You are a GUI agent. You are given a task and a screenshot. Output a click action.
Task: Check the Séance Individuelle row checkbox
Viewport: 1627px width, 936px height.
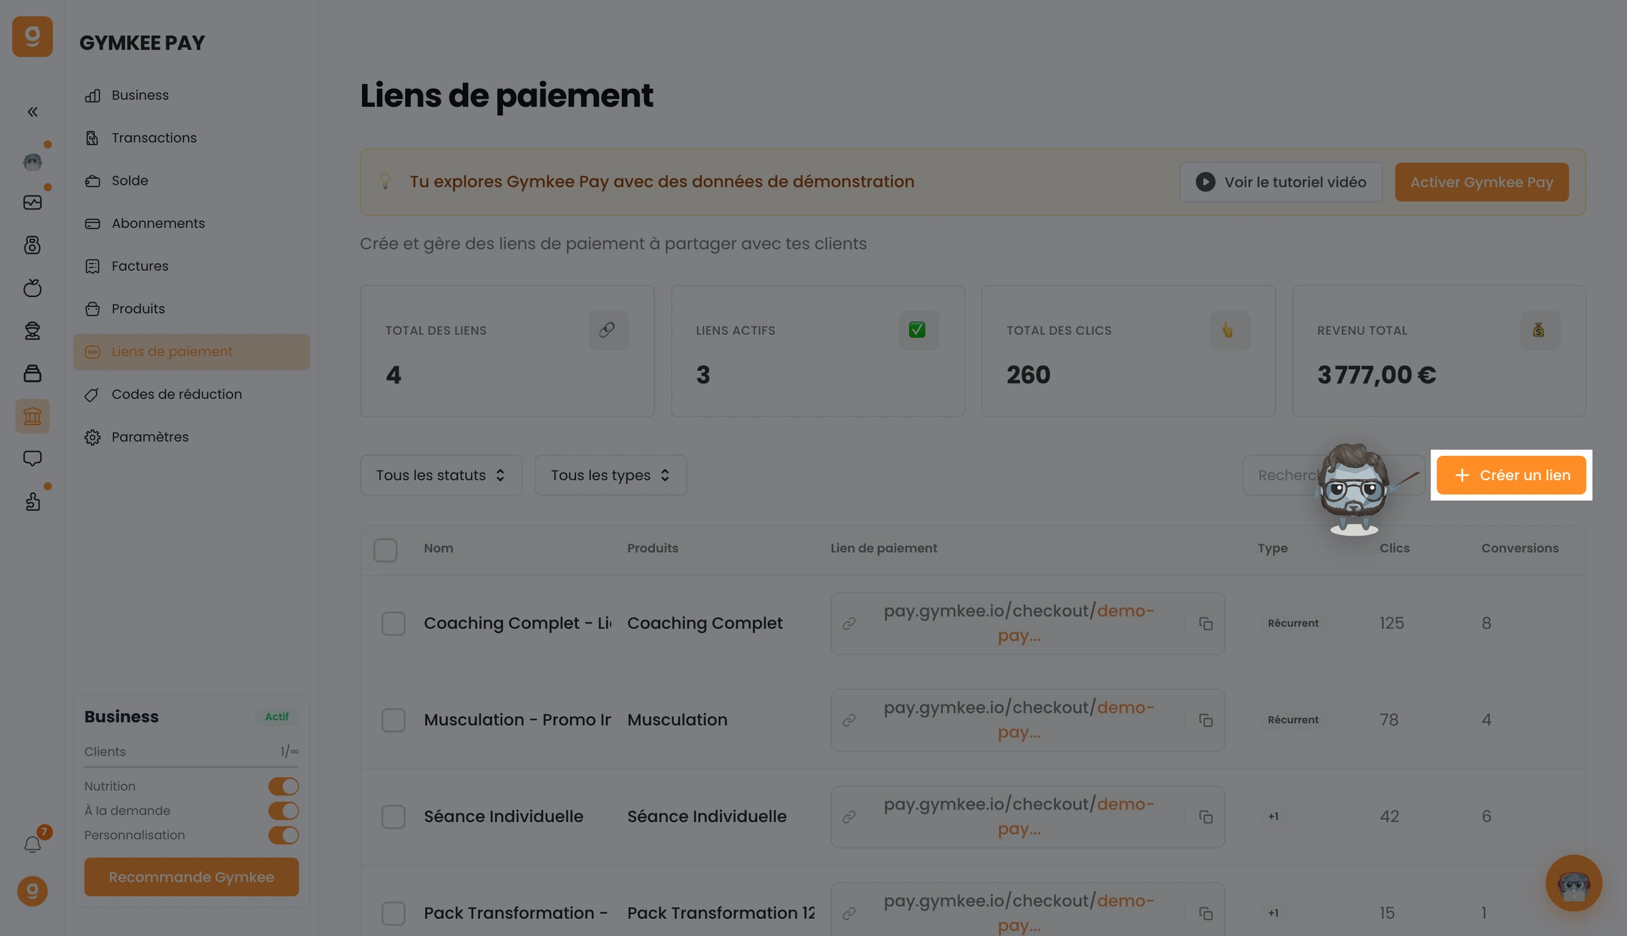click(393, 817)
